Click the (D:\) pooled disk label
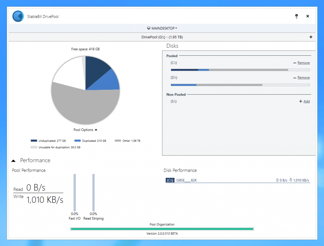The width and height of the screenshot is (324, 246). pyautogui.click(x=174, y=78)
